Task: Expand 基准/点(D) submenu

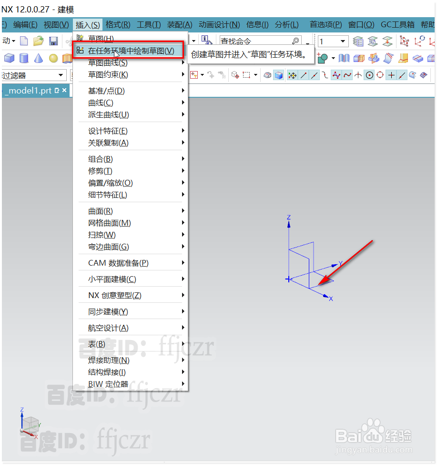Action: click(183, 91)
